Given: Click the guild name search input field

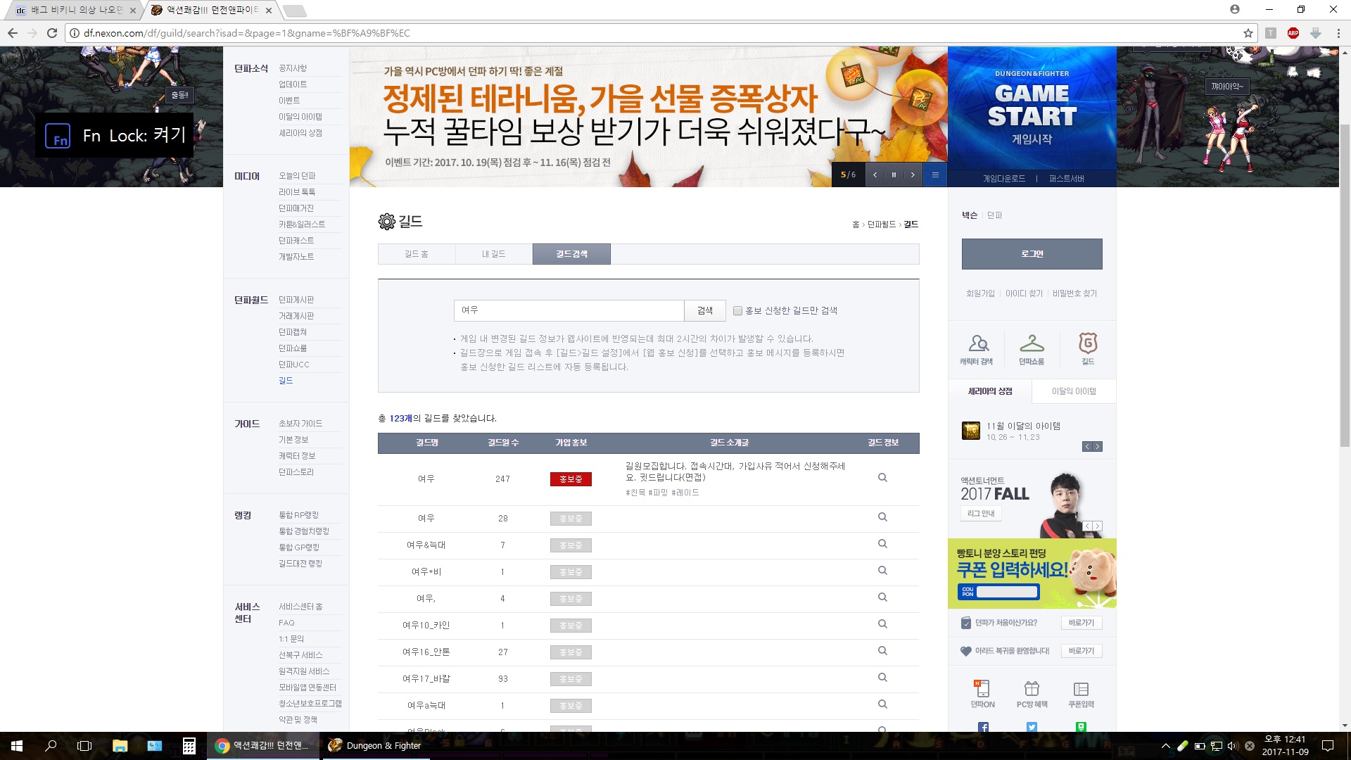Looking at the screenshot, I should pyautogui.click(x=569, y=310).
